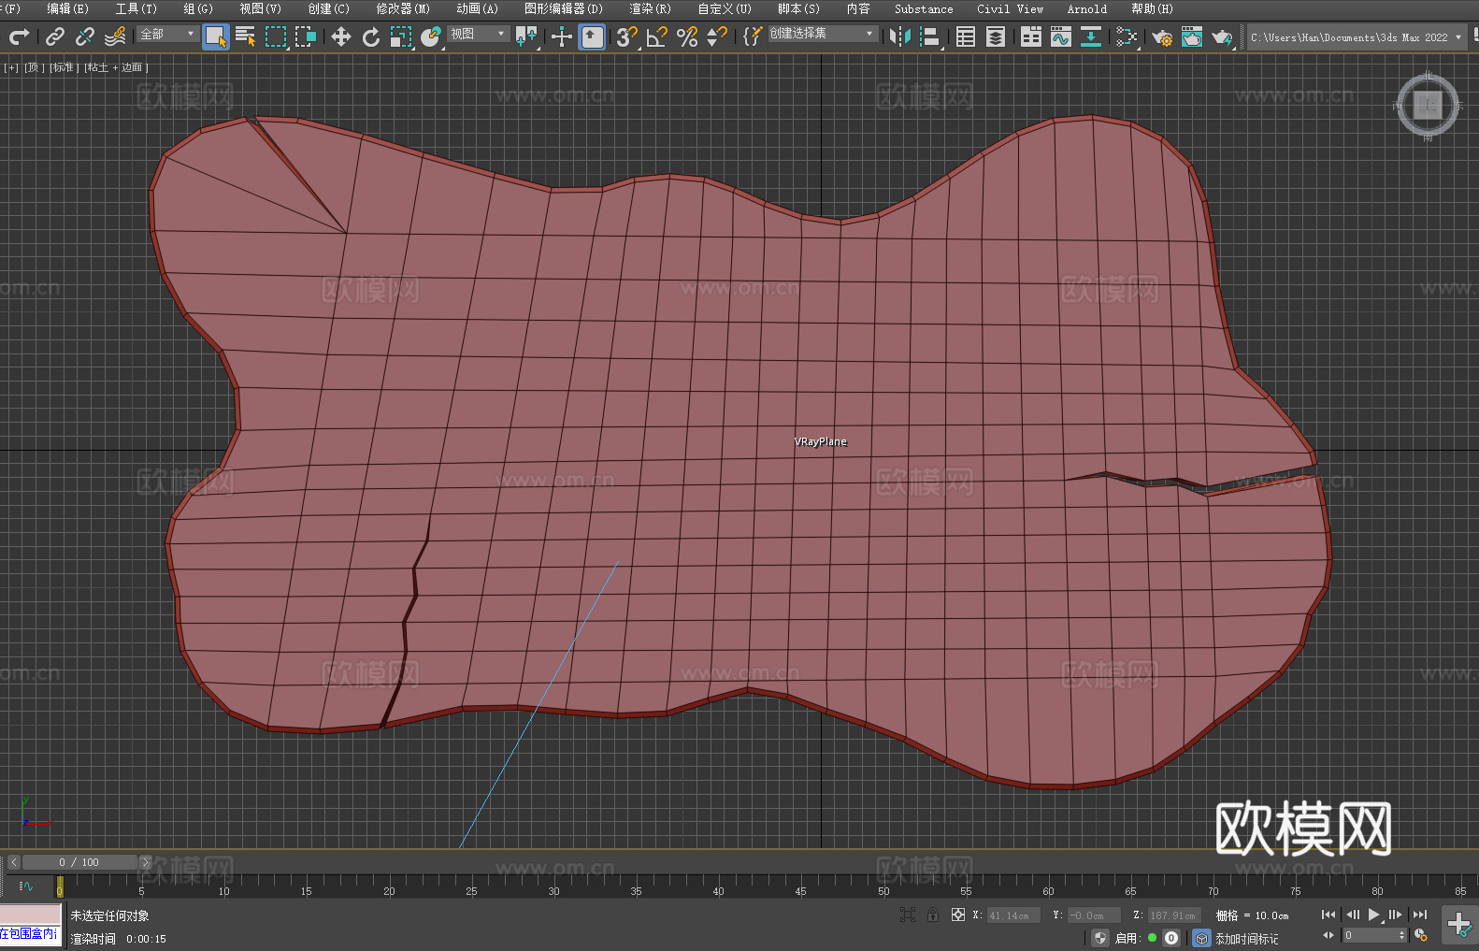Screen dimensions: 1479x951
Task: Select the Move tool
Action: pyautogui.click(x=341, y=36)
